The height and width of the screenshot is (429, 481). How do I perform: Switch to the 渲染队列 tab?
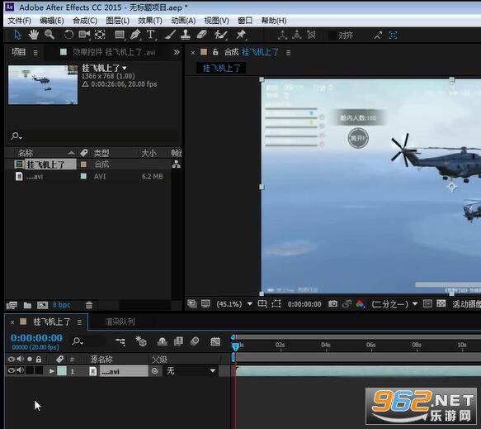[120, 322]
